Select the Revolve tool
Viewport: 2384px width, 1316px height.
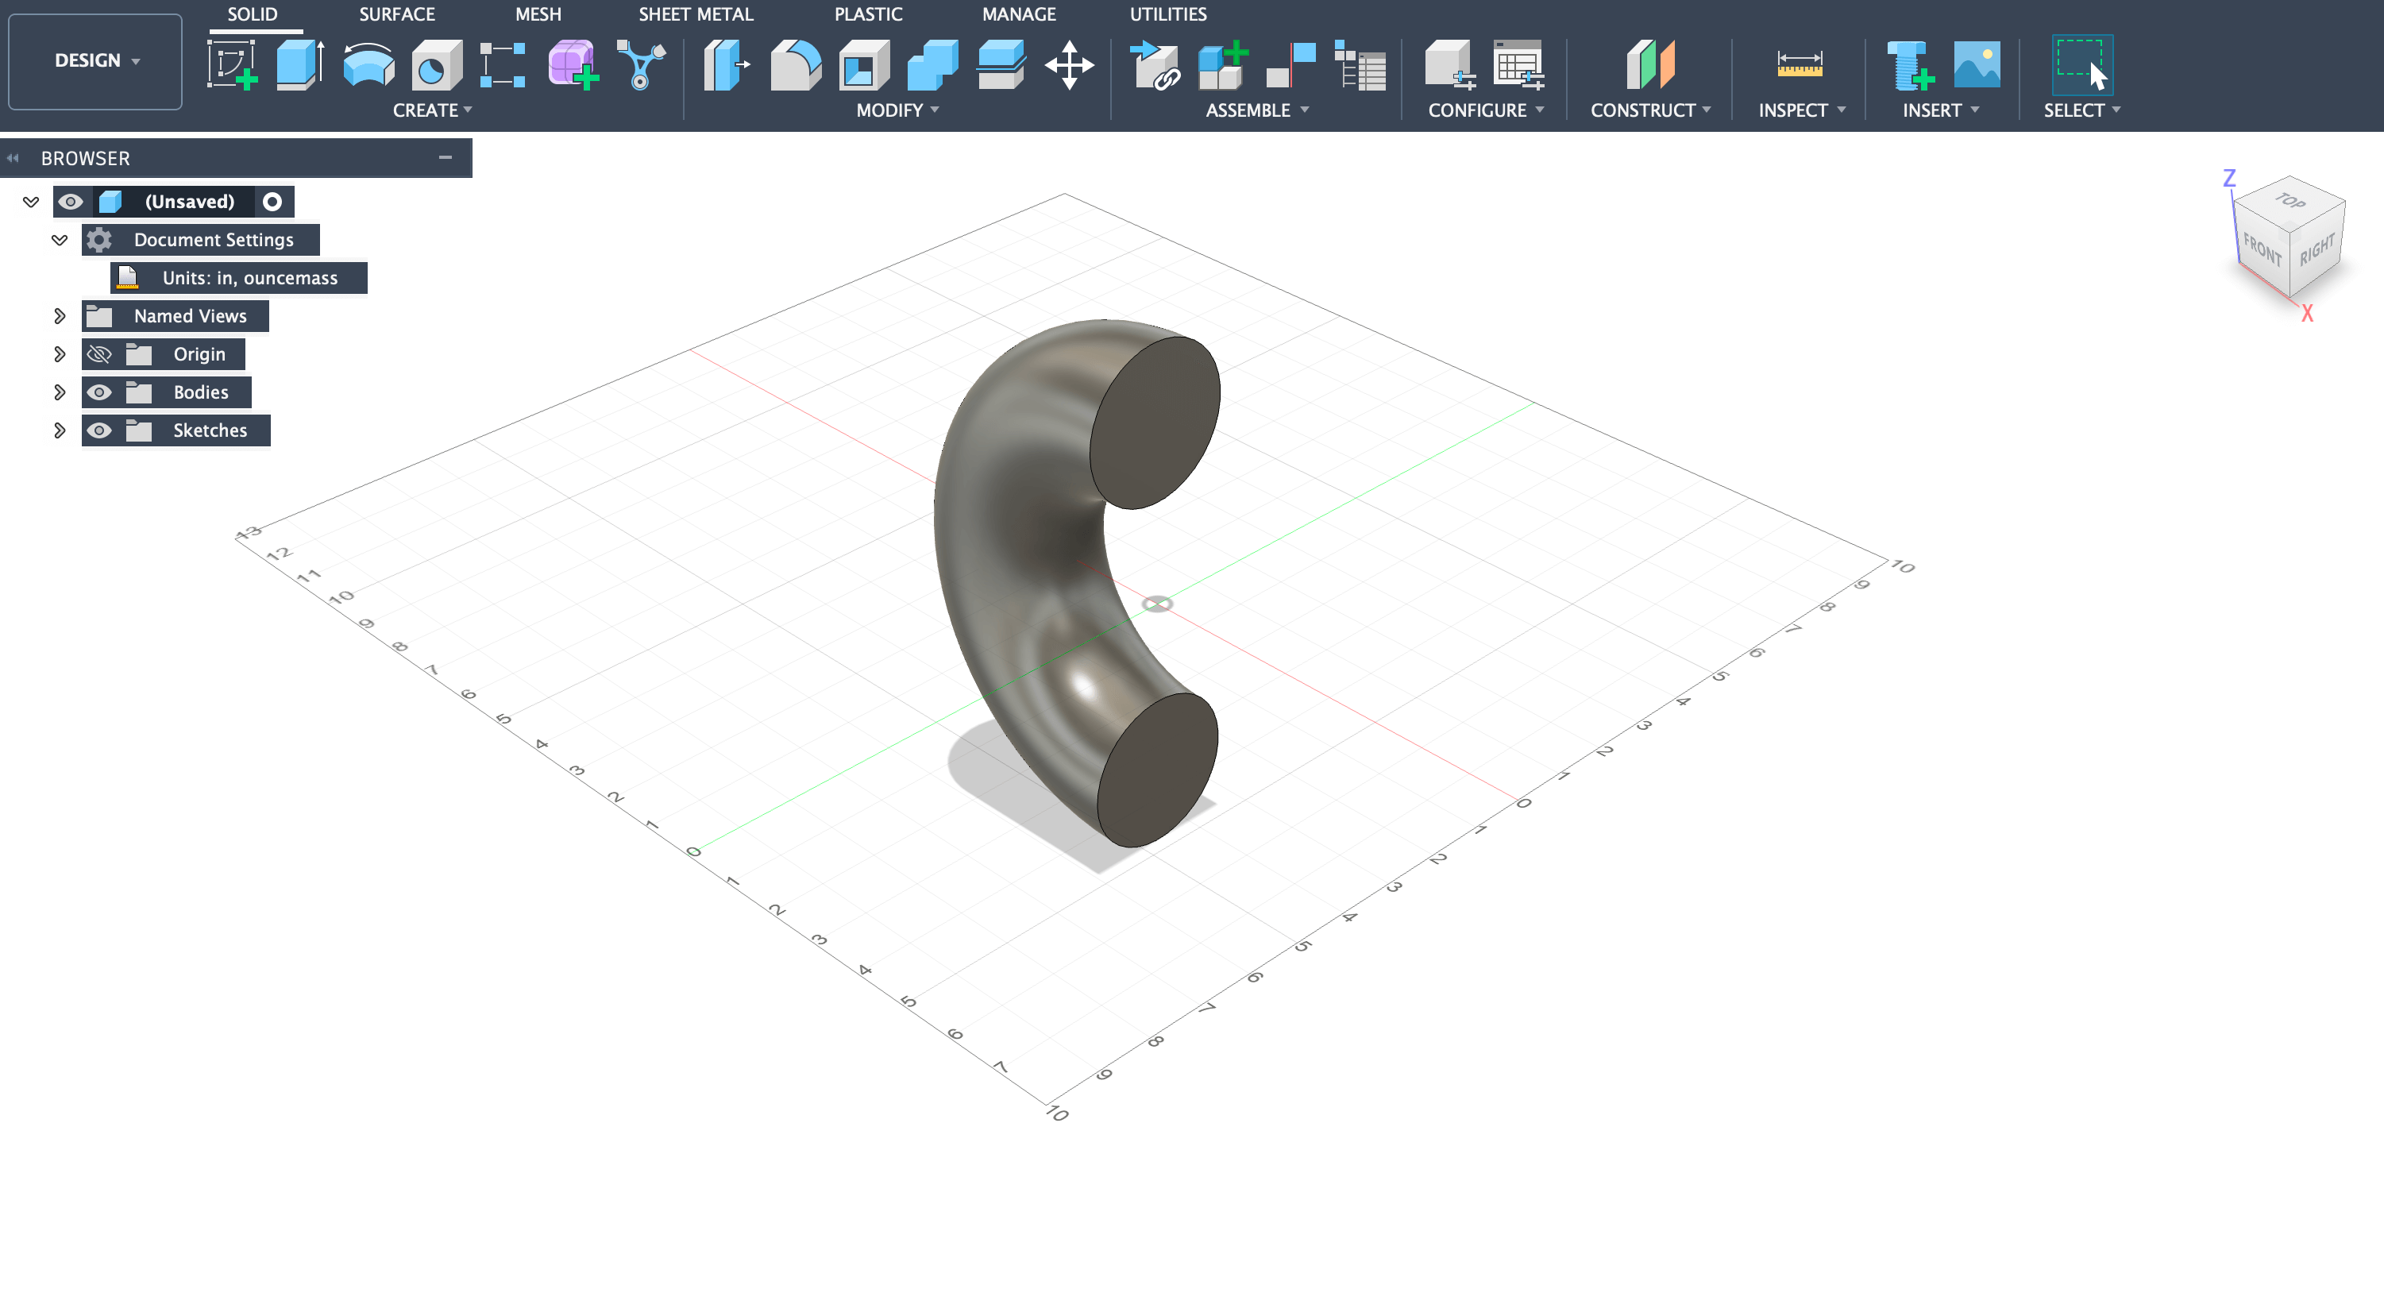click(368, 65)
